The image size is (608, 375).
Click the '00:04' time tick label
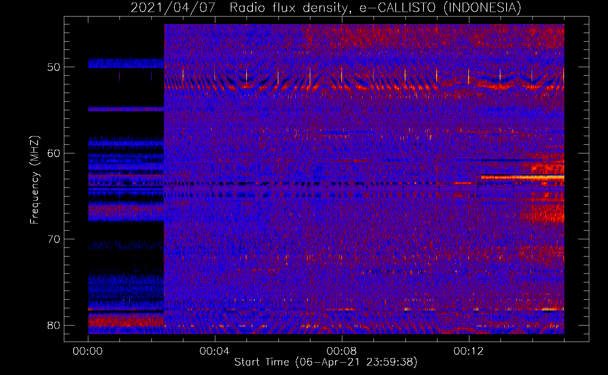(215, 351)
